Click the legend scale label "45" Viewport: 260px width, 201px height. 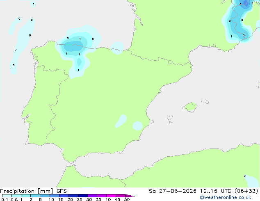117,199
